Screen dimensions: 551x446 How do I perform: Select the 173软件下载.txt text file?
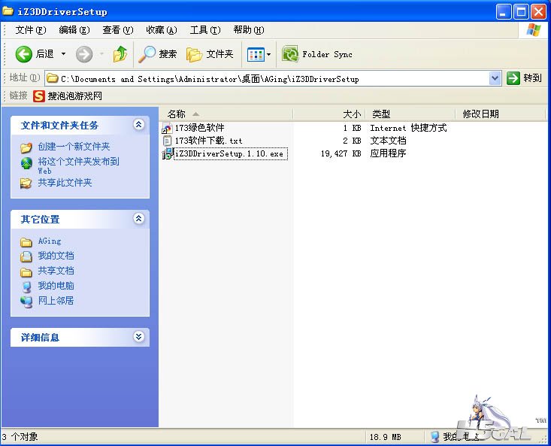pyautogui.click(x=208, y=141)
